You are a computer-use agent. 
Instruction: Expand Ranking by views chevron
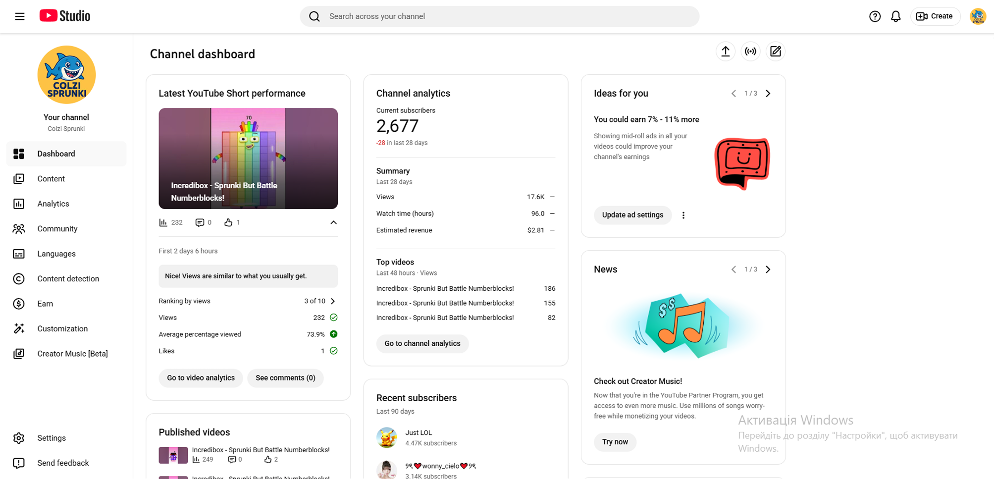pos(333,301)
